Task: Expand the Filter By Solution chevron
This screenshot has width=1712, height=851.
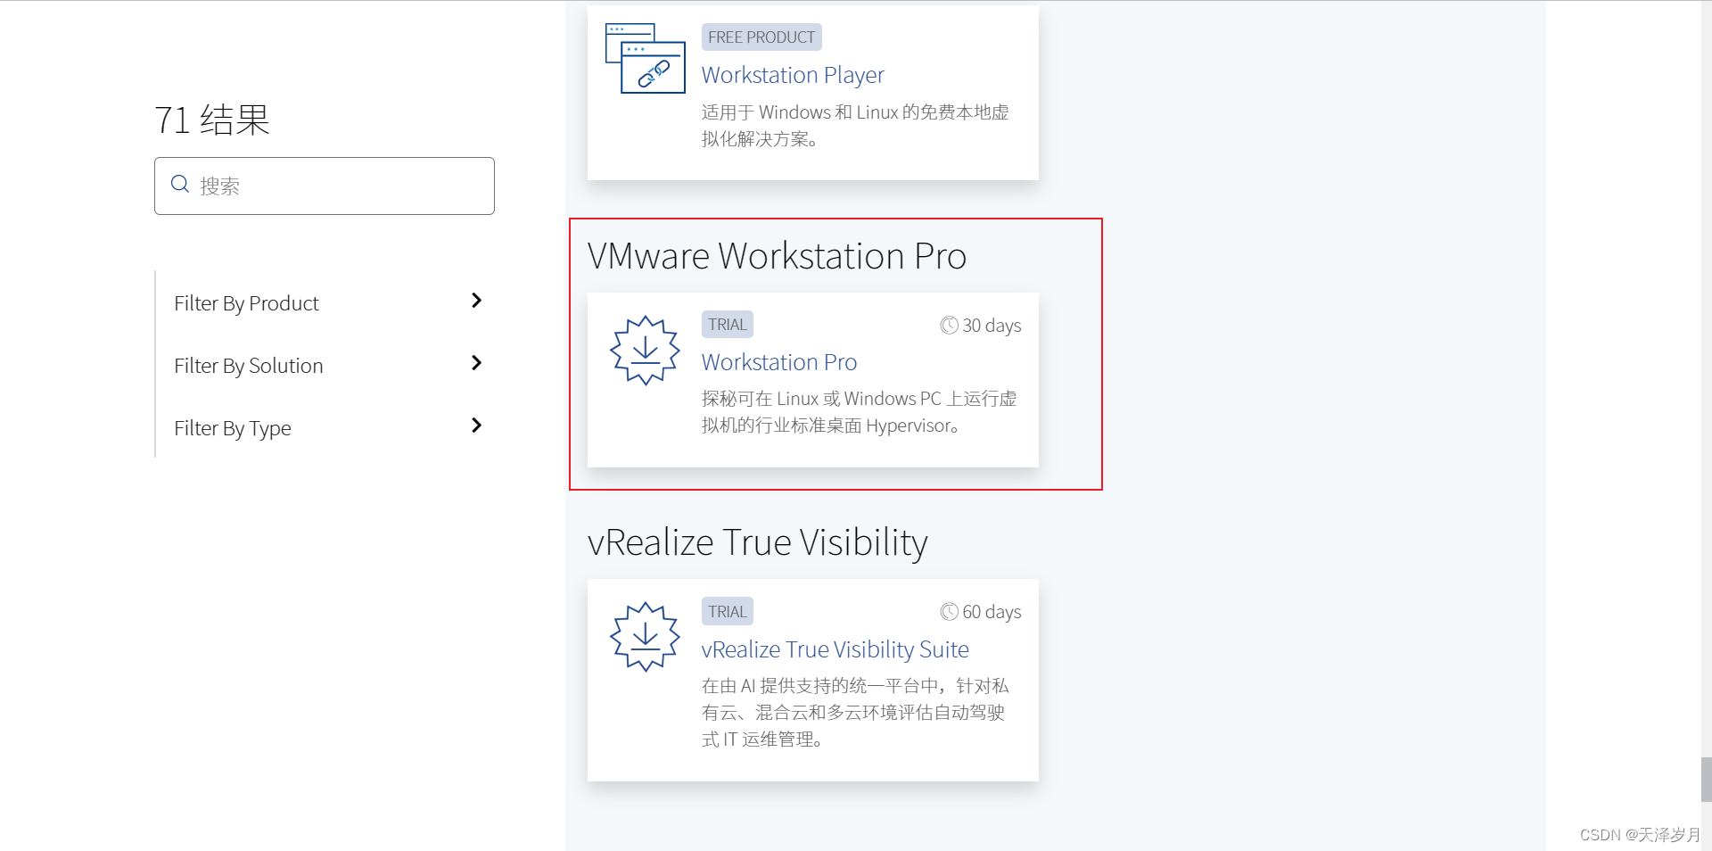Action: 476,363
